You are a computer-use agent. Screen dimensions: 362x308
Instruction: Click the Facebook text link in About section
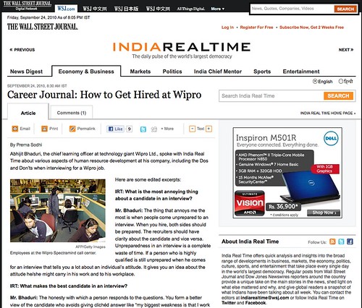(256, 303)
